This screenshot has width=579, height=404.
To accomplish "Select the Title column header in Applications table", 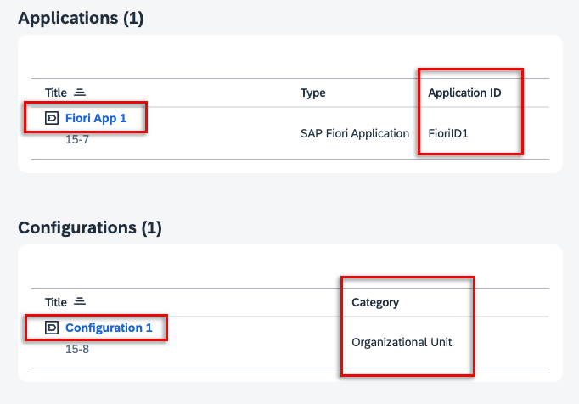I will pos(56,92).
